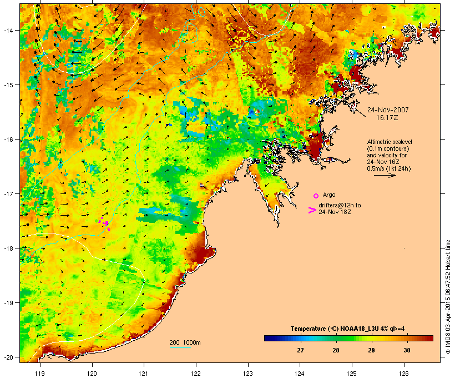455x378 pixels.
Task: Click latitude axis label -14
Action: tap(8, 30)
